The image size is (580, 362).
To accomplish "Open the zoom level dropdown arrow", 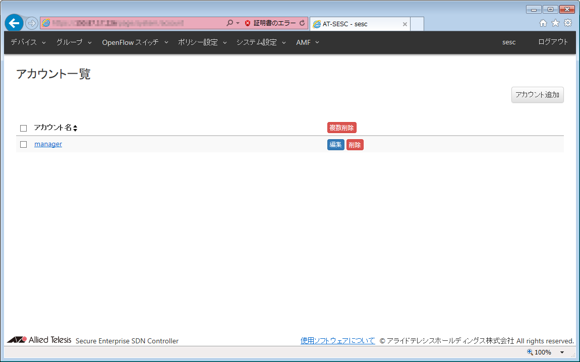I will pos(562,352).
